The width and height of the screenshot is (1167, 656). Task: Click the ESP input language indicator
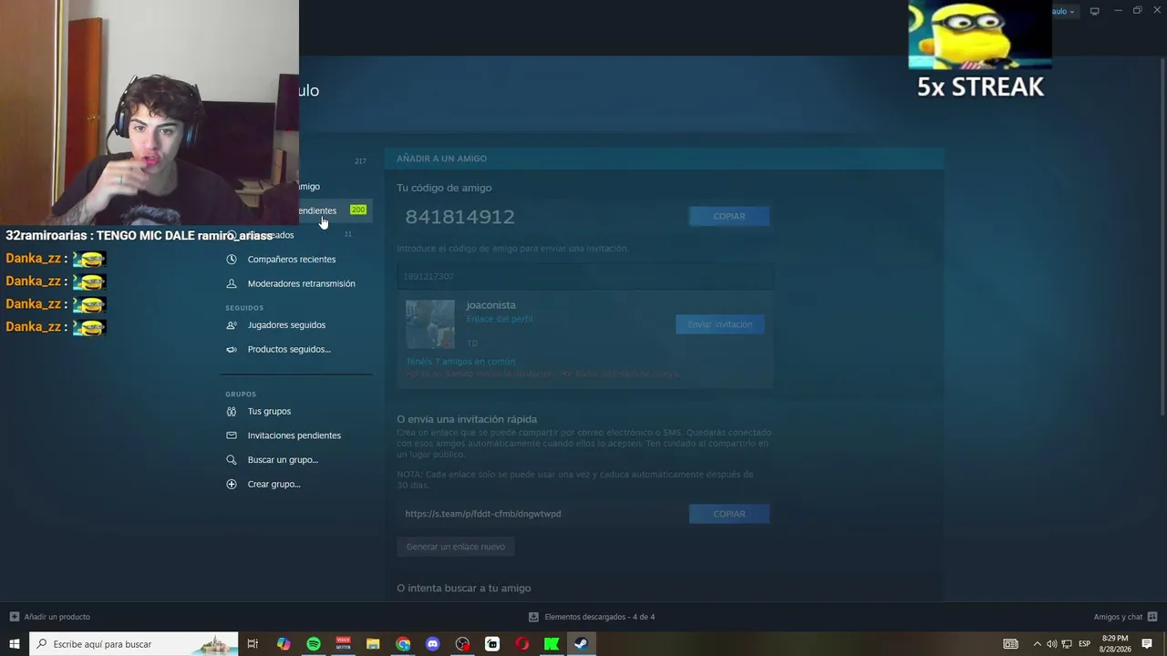point(1085,644)
